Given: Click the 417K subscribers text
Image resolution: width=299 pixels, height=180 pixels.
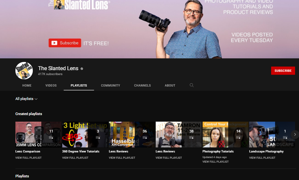Looking at the screenshot, I should click(x=50, y=74).
